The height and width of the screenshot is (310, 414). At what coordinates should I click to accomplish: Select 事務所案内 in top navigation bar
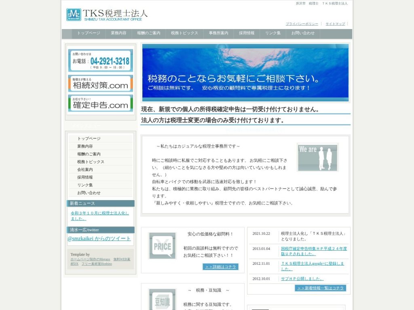click(218, 33)
